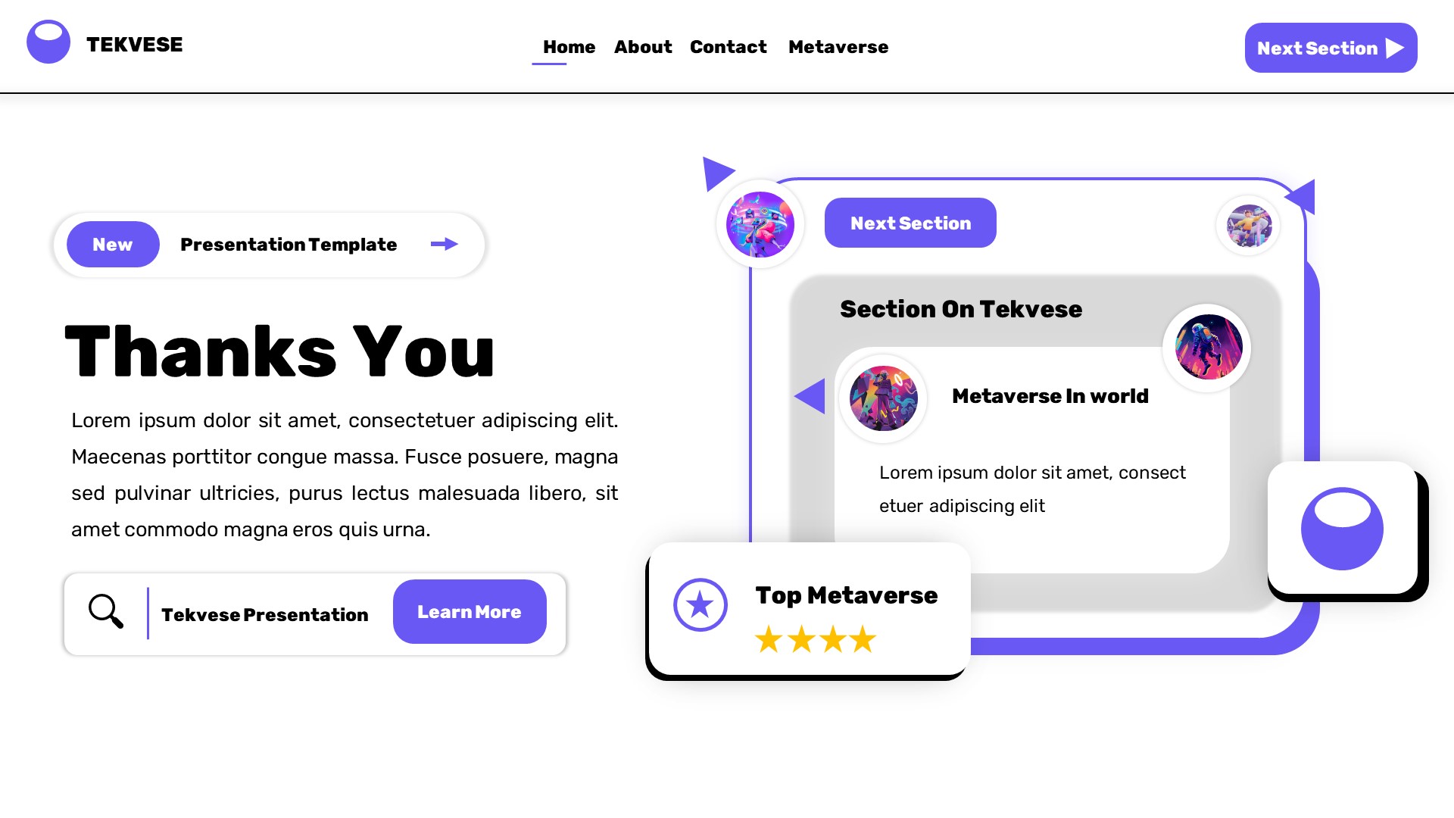Click the Next Section button inside the card
Screen dimensions: 1454x818
[x=910, y=223]
